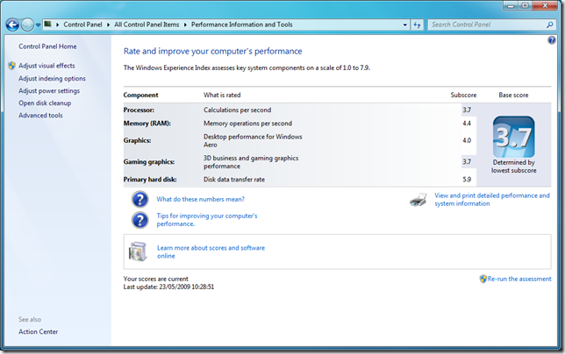Click the Refresh button beside address bar
Viewport: 565px width, 354px height.
[417, 25]
